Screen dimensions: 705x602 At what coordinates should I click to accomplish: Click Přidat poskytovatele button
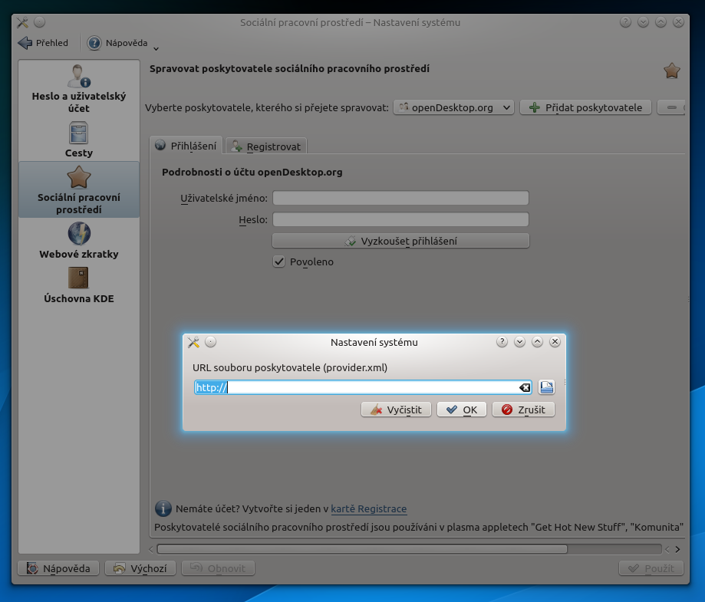pyautogui.click(x=585, y=107)
